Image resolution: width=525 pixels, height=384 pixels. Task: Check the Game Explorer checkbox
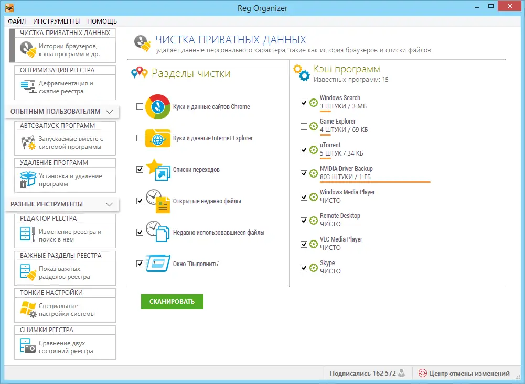[x=304, y=126]
